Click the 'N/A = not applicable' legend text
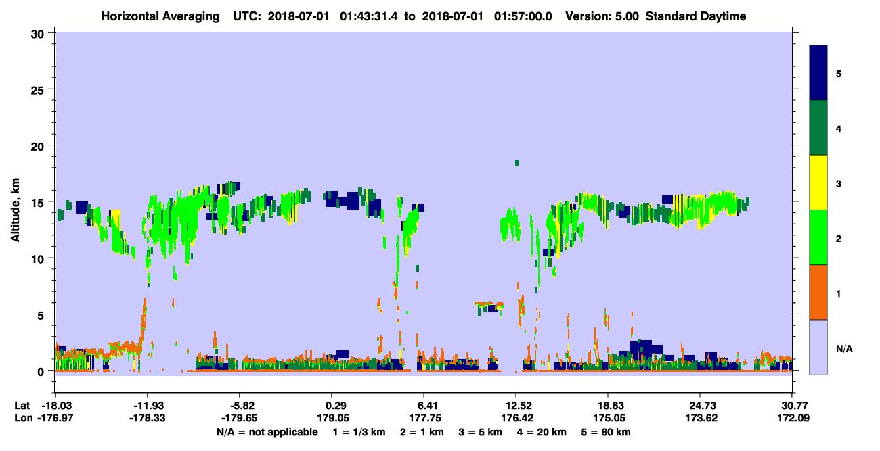 (267, 432)
